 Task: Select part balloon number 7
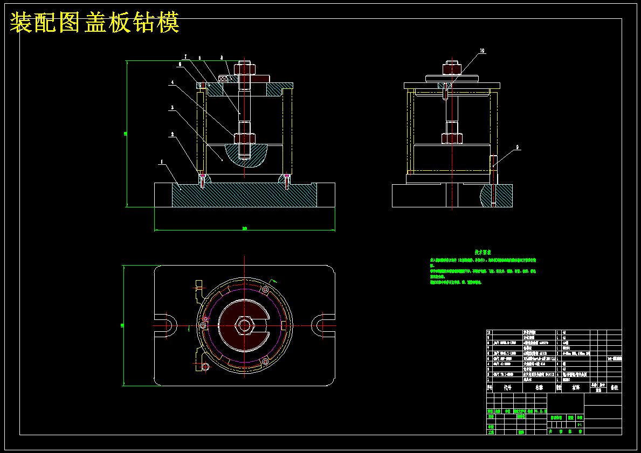(x=185, y=57)
